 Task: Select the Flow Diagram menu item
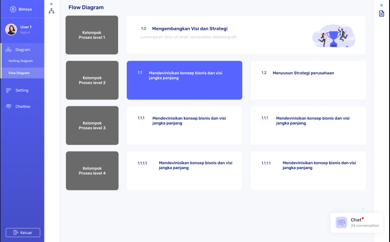point(22,73)
